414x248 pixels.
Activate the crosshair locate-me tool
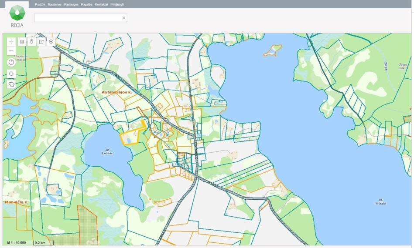11,74
